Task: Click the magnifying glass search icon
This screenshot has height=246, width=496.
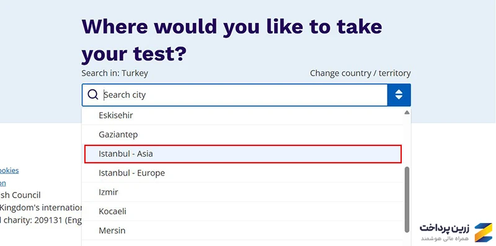Action: pos(92,94)
